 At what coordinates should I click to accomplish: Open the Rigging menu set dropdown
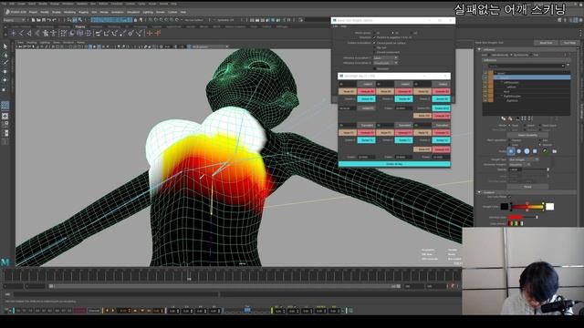[x=15, y=20]
